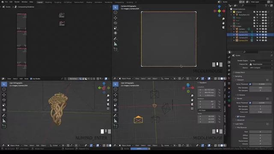Select the Scale tool in camera viewport
Image resolution: width=274 pixels, height=154 pixels.
(x=116, y=28)
